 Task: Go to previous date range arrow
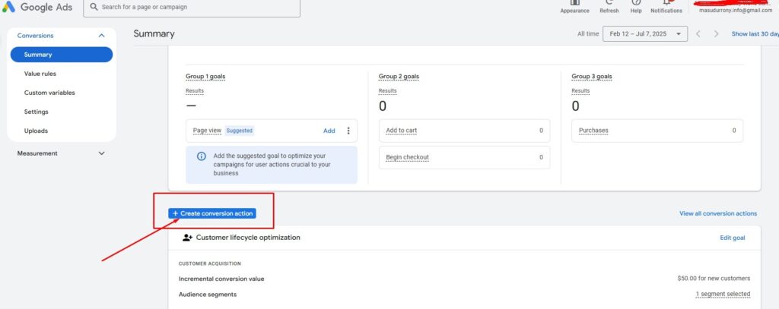pos(698,34)
